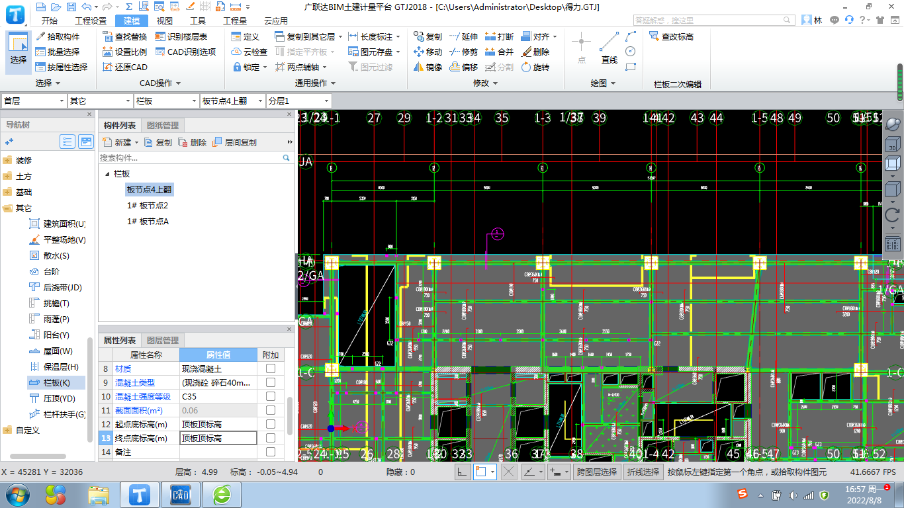This screenshot has width=904, height=508.
Task: Click the 终点底标高 value field
Action: (x=218, y=438)
